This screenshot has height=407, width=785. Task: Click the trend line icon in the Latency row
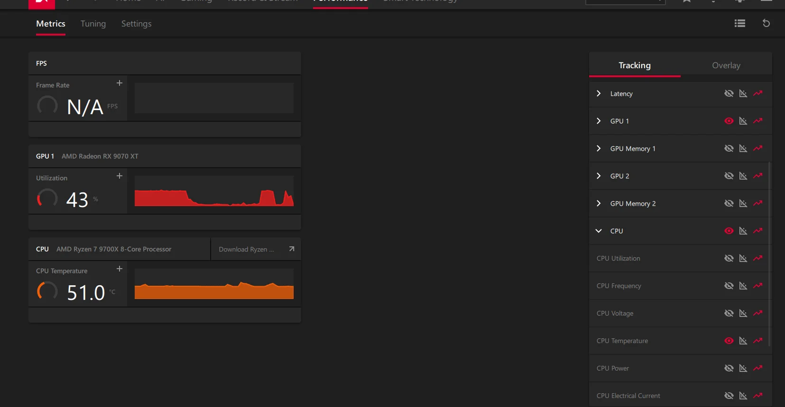pyautogui.click(x=758, y=93)
